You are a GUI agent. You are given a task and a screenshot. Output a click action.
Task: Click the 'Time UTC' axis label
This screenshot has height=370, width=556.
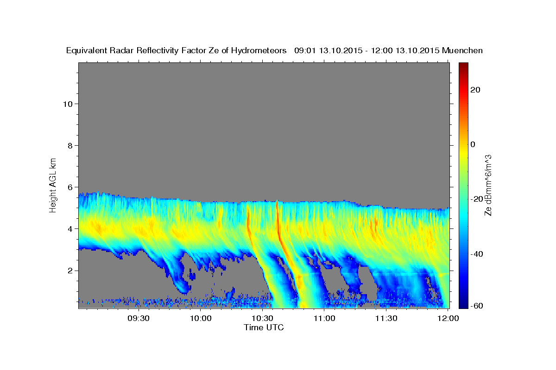(264, 327)
